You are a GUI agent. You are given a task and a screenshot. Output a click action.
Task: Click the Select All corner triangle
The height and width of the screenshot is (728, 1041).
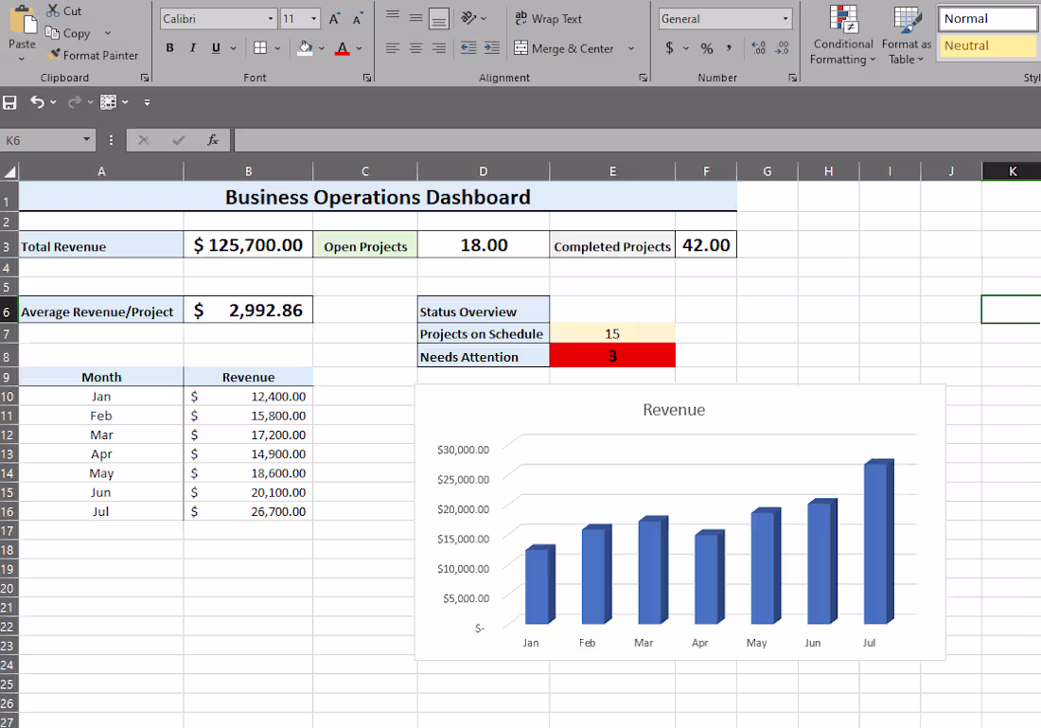10,172
